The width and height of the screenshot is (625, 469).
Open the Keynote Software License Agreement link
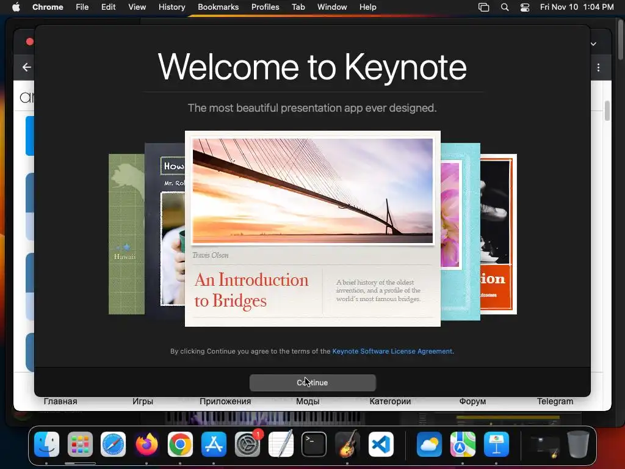coord(392,351)
